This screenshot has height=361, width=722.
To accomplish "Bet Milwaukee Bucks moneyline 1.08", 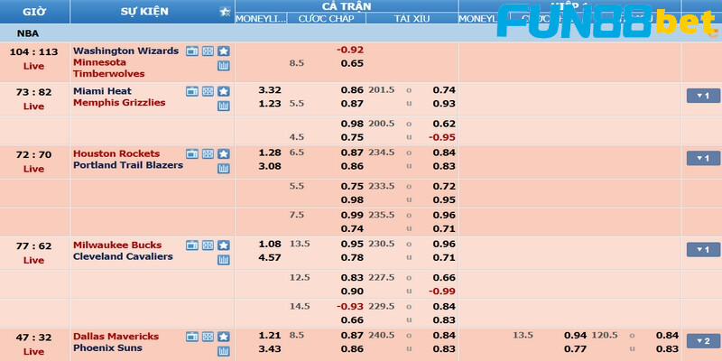I will pos(270,244).
